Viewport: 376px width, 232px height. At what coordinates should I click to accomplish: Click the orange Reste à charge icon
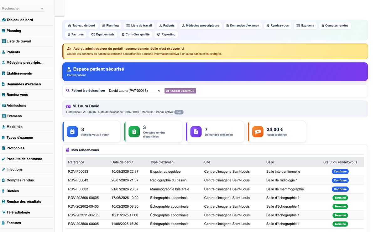click(x=258, y=132)
